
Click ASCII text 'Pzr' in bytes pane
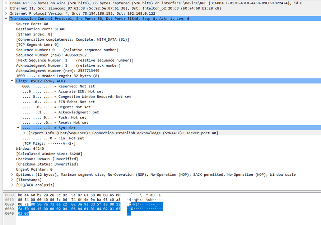tap(136, 204)
